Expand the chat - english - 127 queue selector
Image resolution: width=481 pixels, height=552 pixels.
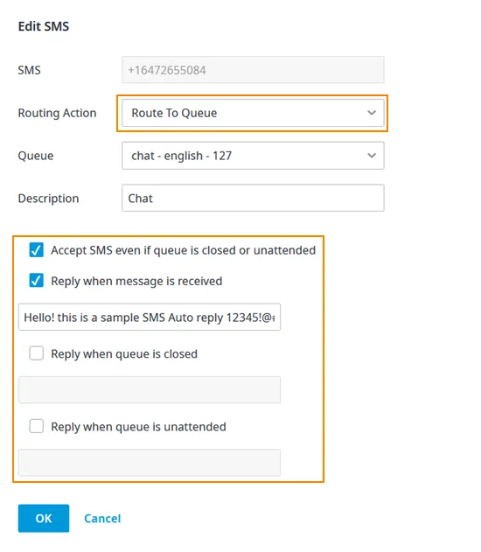pos(253,156)
